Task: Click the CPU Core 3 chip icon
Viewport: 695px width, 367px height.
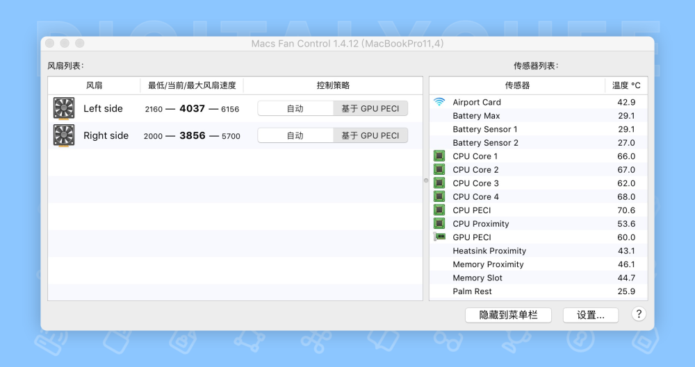Action: 439,183
